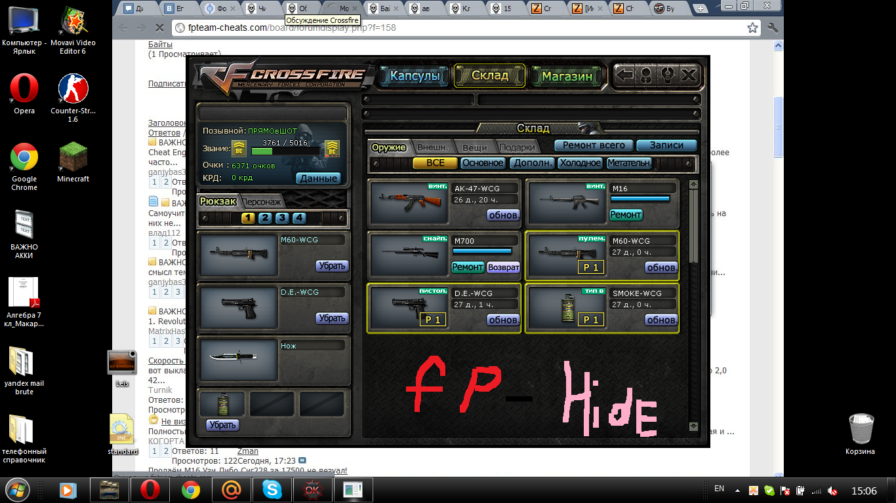Click the M700 durability bar

click(483, 251)
